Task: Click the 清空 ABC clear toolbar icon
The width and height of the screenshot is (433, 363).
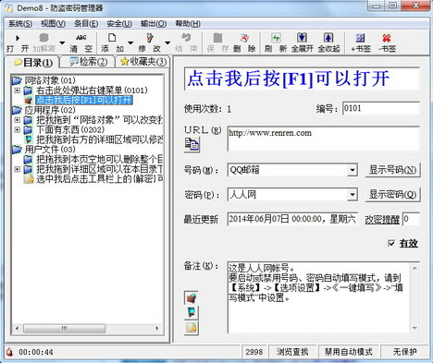Action: click(80, 38)
